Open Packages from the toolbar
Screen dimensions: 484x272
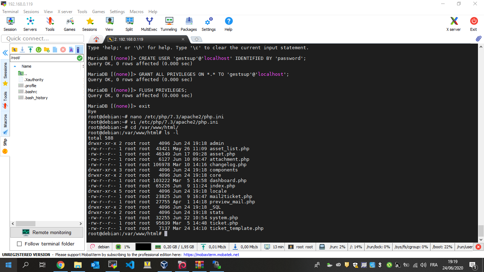point(189,24)
